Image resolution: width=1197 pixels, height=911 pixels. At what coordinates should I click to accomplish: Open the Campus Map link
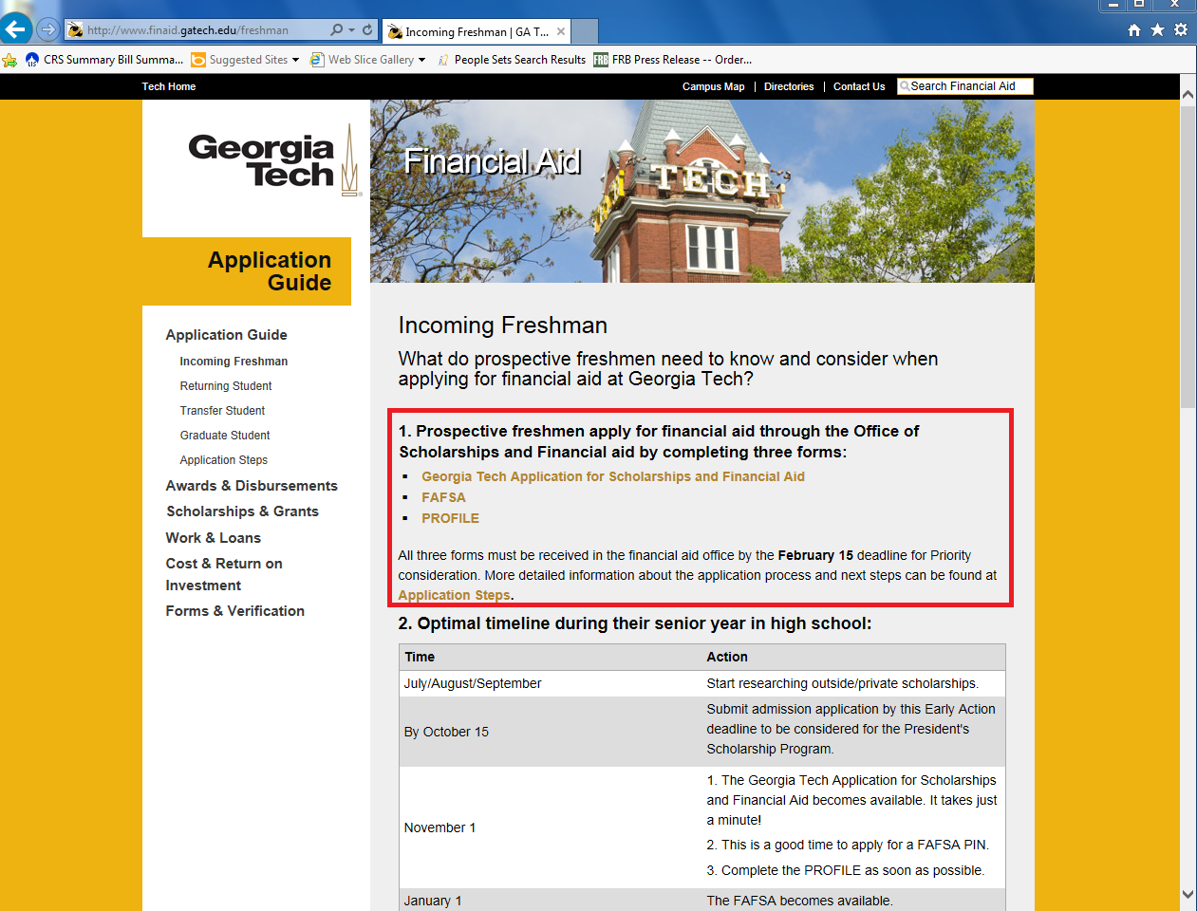(713, 86)
